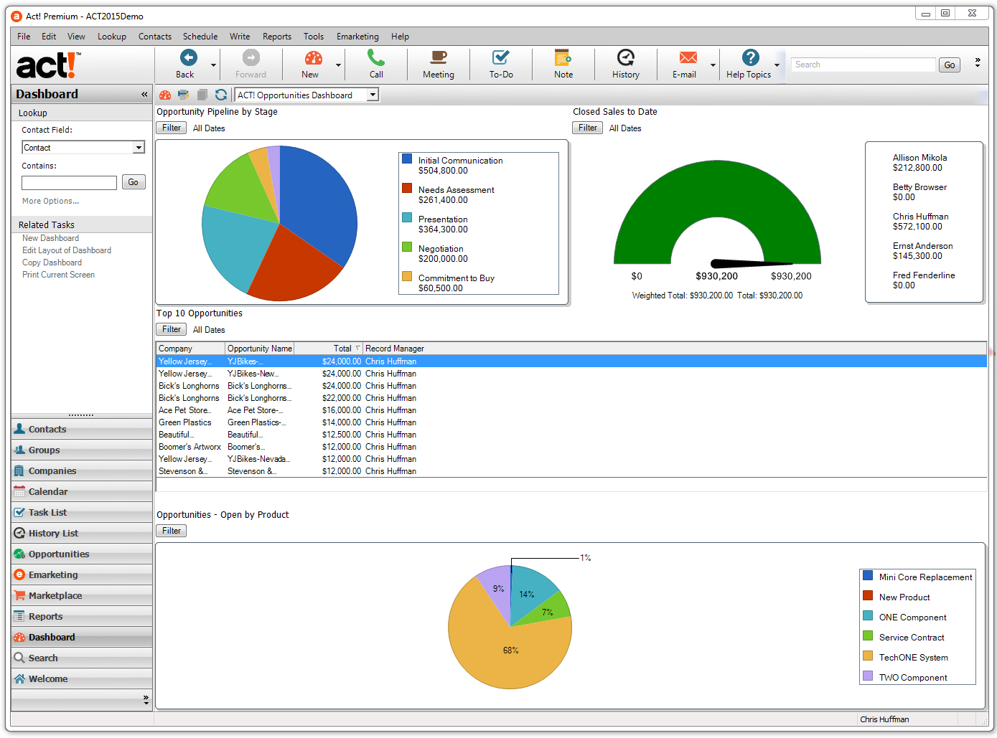This screenshot has height=738, width=997.
Task: Click the red Needs Assessment legend swatch
Action: 407,188
